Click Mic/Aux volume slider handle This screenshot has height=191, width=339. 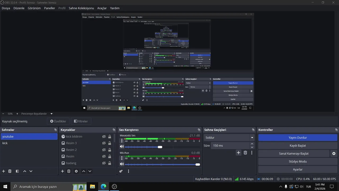(x=198, y=164)
